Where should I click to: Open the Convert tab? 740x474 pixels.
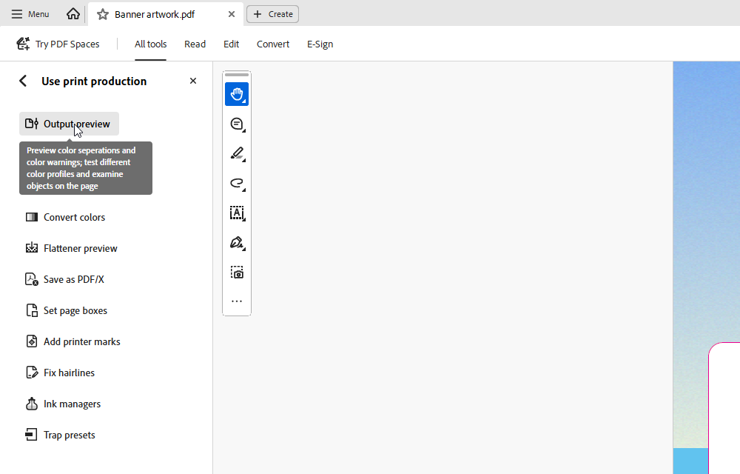273,44
